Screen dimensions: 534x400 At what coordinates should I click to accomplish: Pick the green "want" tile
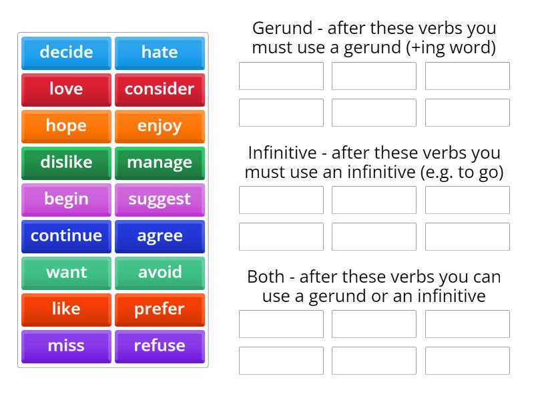point(65,273)
